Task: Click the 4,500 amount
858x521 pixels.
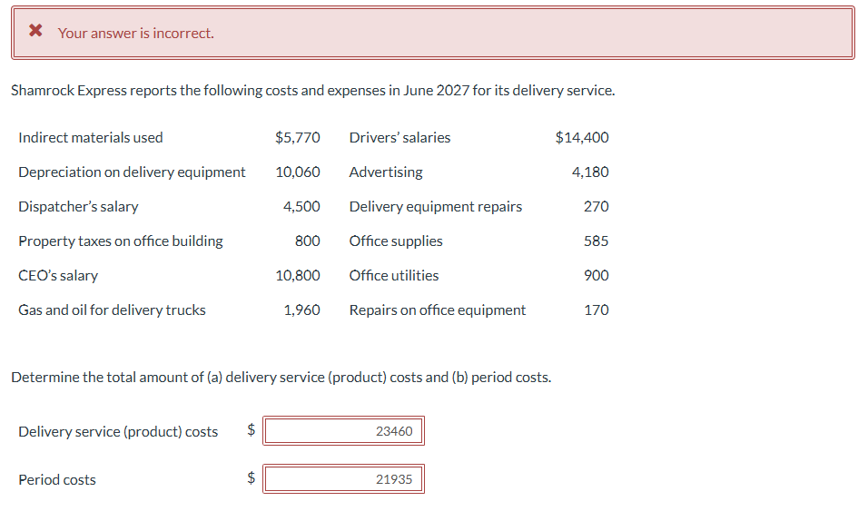Action: tap(301, 206)
